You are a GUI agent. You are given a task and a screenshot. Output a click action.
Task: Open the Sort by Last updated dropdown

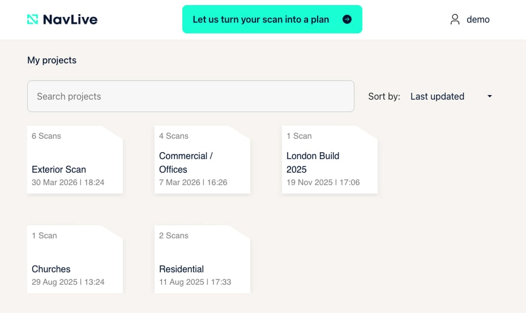click(450, 96)
